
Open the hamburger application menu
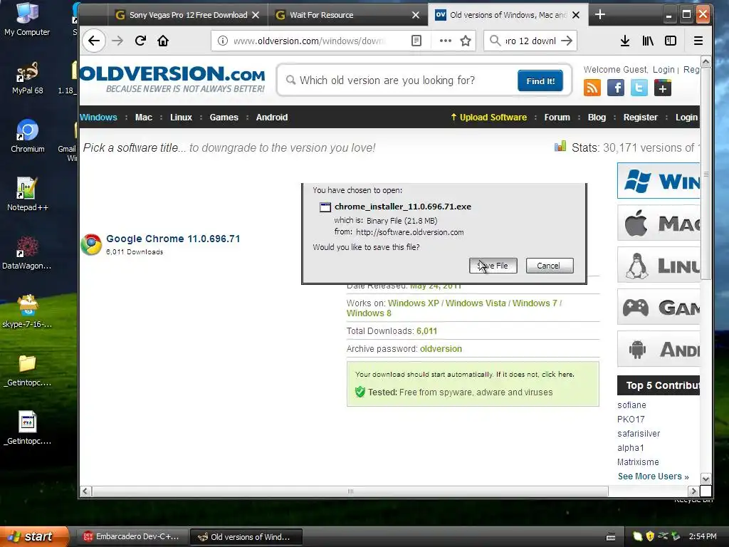pyautogui.click(x=698, y=41)
